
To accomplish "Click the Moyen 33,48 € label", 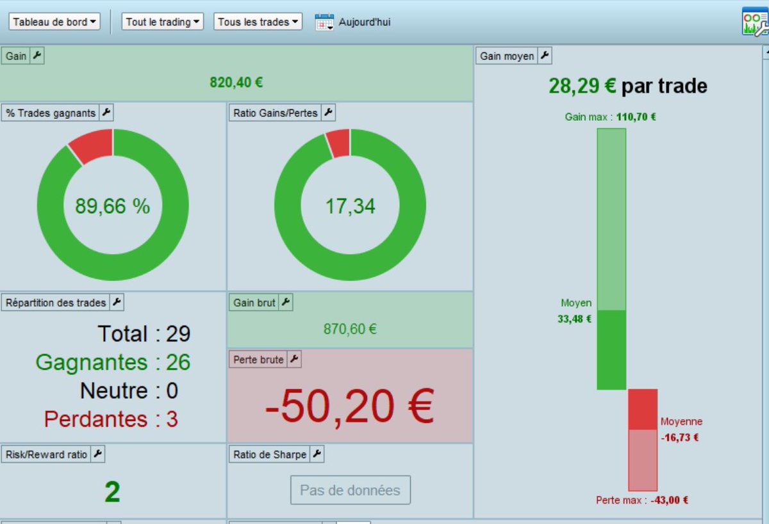I will pos(575,311).
